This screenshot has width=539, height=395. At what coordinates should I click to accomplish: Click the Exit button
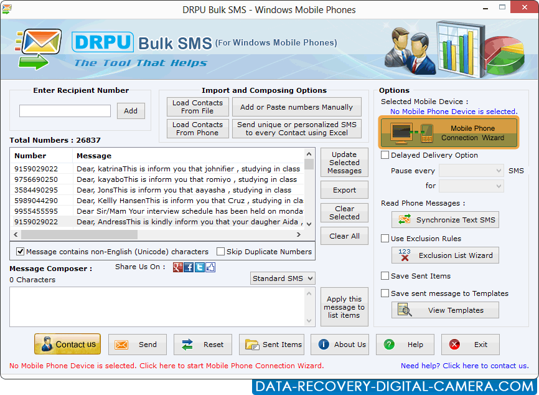click(x=471, y=345)
